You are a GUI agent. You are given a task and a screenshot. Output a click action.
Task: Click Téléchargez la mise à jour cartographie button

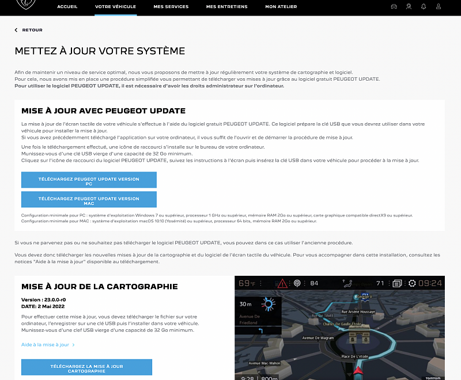[87, 367]
